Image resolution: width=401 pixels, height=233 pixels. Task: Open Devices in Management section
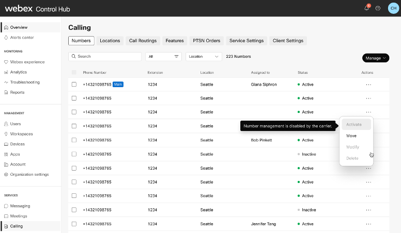[17, 144]
